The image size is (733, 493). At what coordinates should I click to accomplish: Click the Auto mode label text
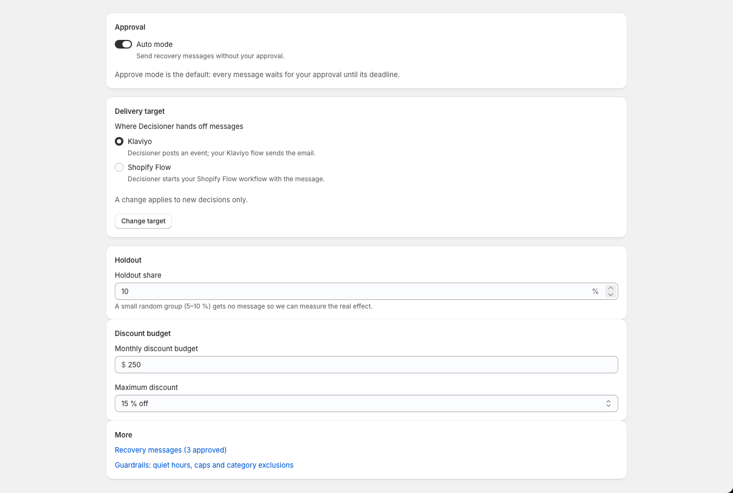(154, 44)
